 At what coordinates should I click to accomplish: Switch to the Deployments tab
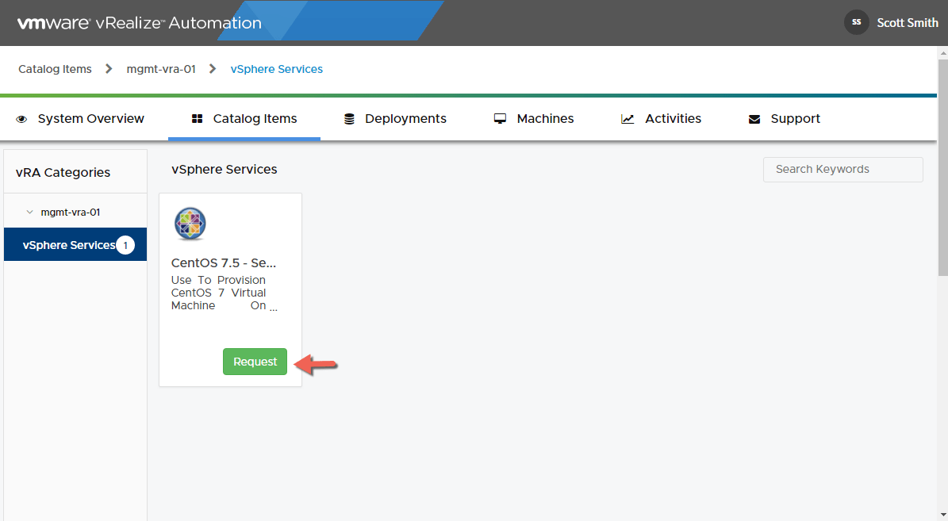[405, 119]
